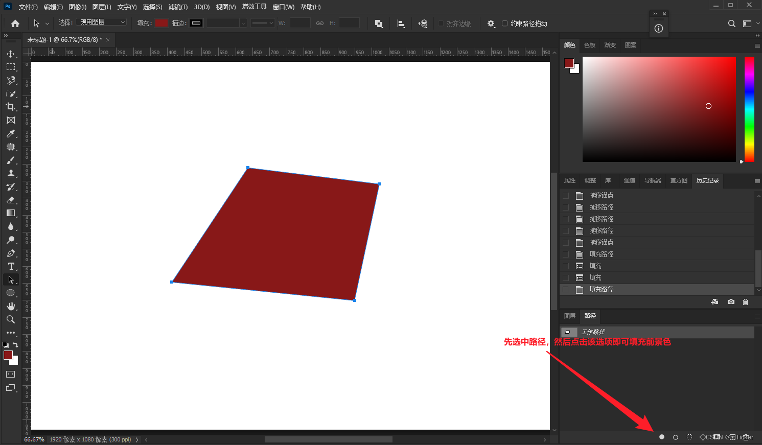Screen dimensions: 762x445
Task: Select the Crop tool
Action: pos(11,107)
